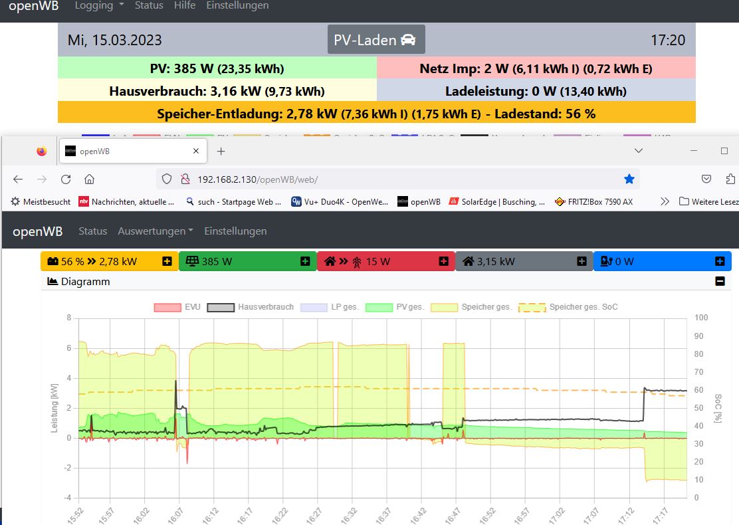
Task: Open Hilfe in the top navigation
Action: [x=185, y=5]
